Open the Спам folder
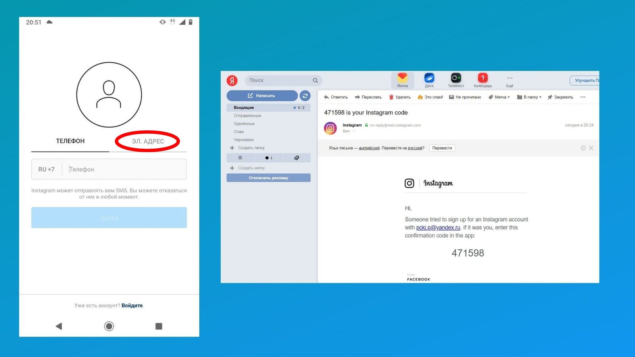 pos(239,132)
